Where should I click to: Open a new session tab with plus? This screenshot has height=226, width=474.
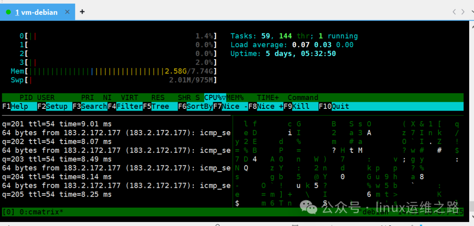coord(82,12)
